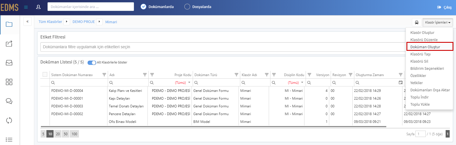Open calendar picker in Oluşturma Zamanı filter
Viewport: 456px width, 145px height.
[x=401, y=82]
